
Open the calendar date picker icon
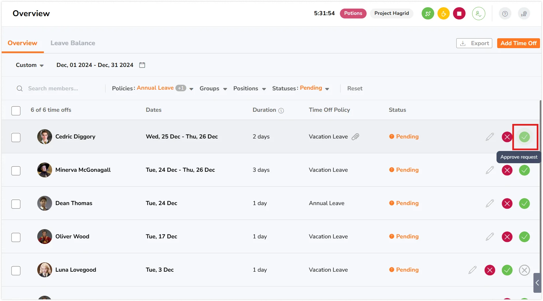click(x=142, y=65)
